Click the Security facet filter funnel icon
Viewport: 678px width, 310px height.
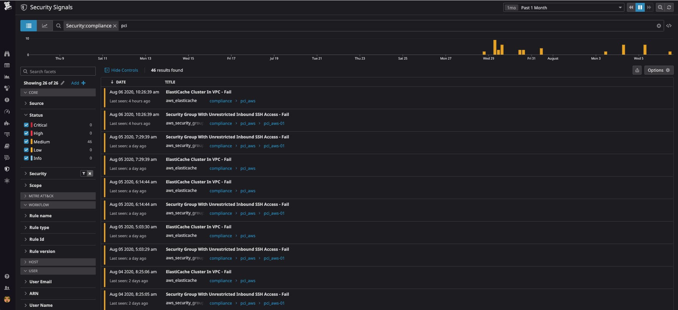[x=84, y=173]
